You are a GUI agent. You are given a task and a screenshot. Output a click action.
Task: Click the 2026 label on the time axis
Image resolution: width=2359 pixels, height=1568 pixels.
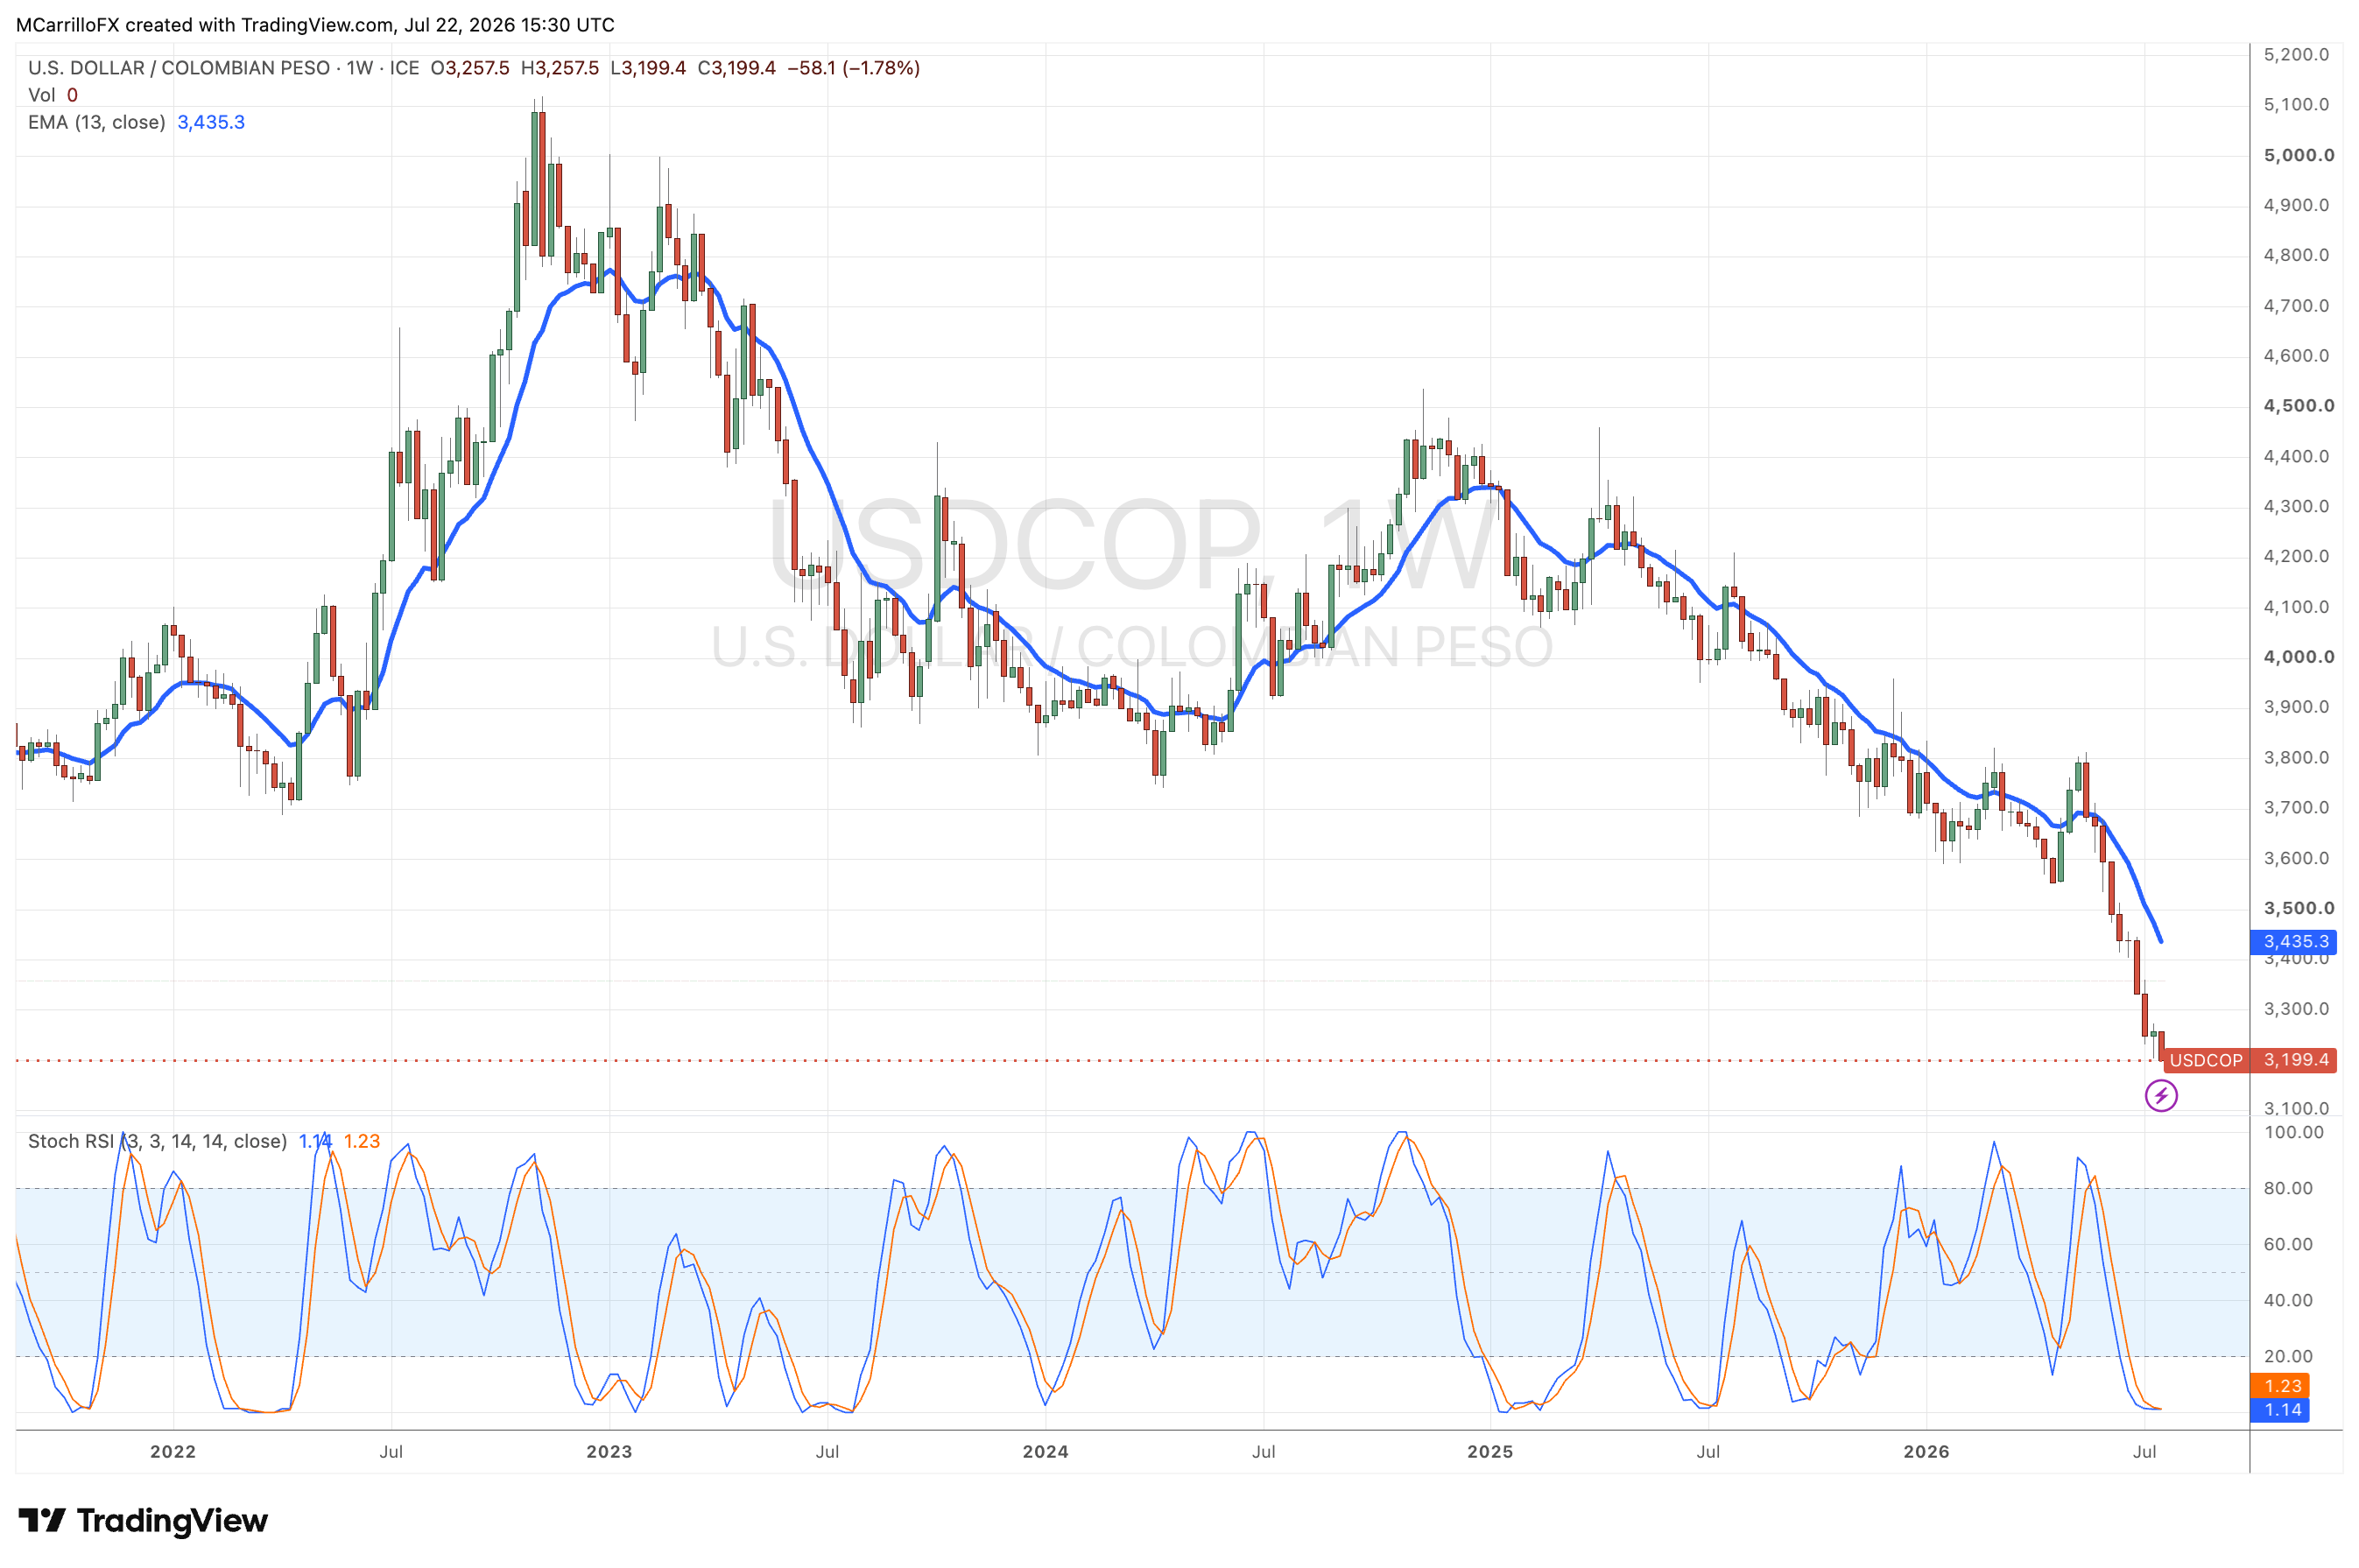1926,1451
